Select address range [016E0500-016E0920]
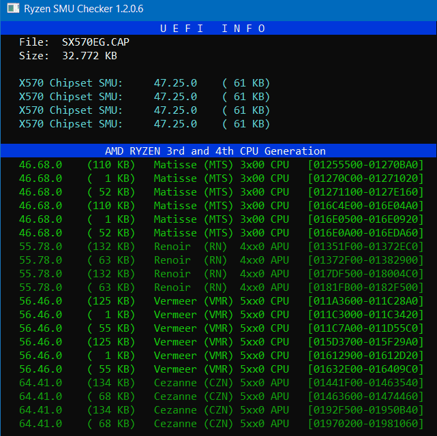Screen dimensions: 437x436 [365, 219]
